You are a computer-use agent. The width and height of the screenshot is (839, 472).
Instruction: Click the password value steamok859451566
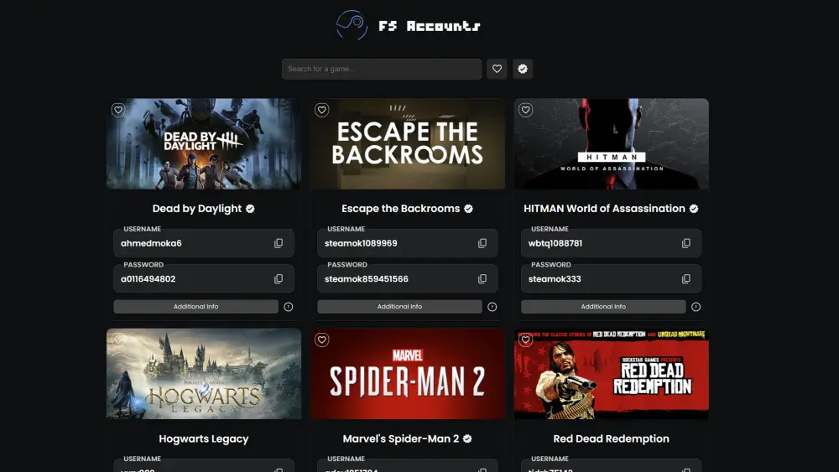[x=367, y=279]
